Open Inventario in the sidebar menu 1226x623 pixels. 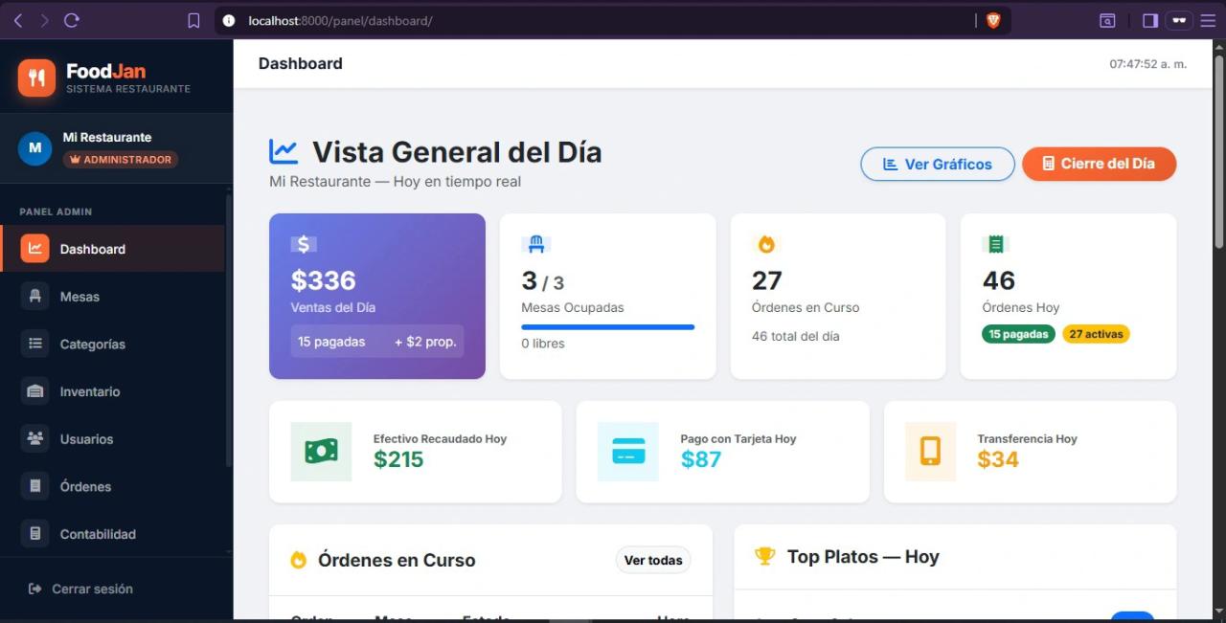coord(113,391)
